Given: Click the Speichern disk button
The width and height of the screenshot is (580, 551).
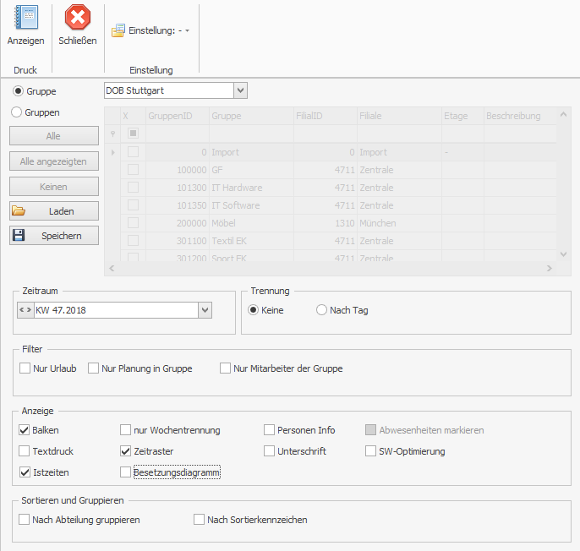Looking at the screenshot, I should click(x=54, y=236).
